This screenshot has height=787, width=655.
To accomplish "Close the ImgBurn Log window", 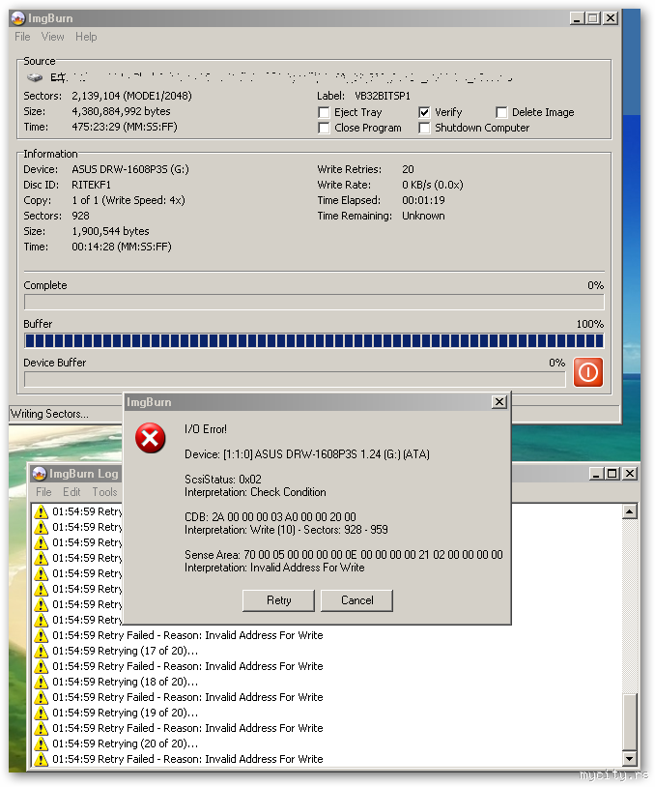I will 630,474.
